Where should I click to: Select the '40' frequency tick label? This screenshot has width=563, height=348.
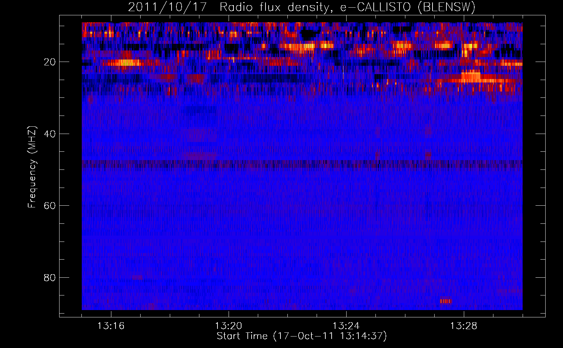[50, 134]
